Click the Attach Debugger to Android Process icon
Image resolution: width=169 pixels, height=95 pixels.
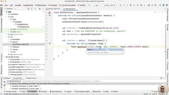(141, 5)
